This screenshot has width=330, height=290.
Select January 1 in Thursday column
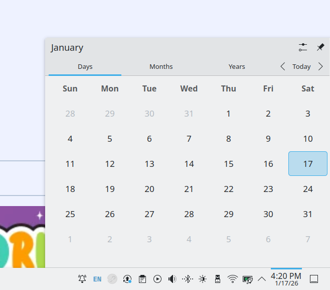tap(229, 114)
